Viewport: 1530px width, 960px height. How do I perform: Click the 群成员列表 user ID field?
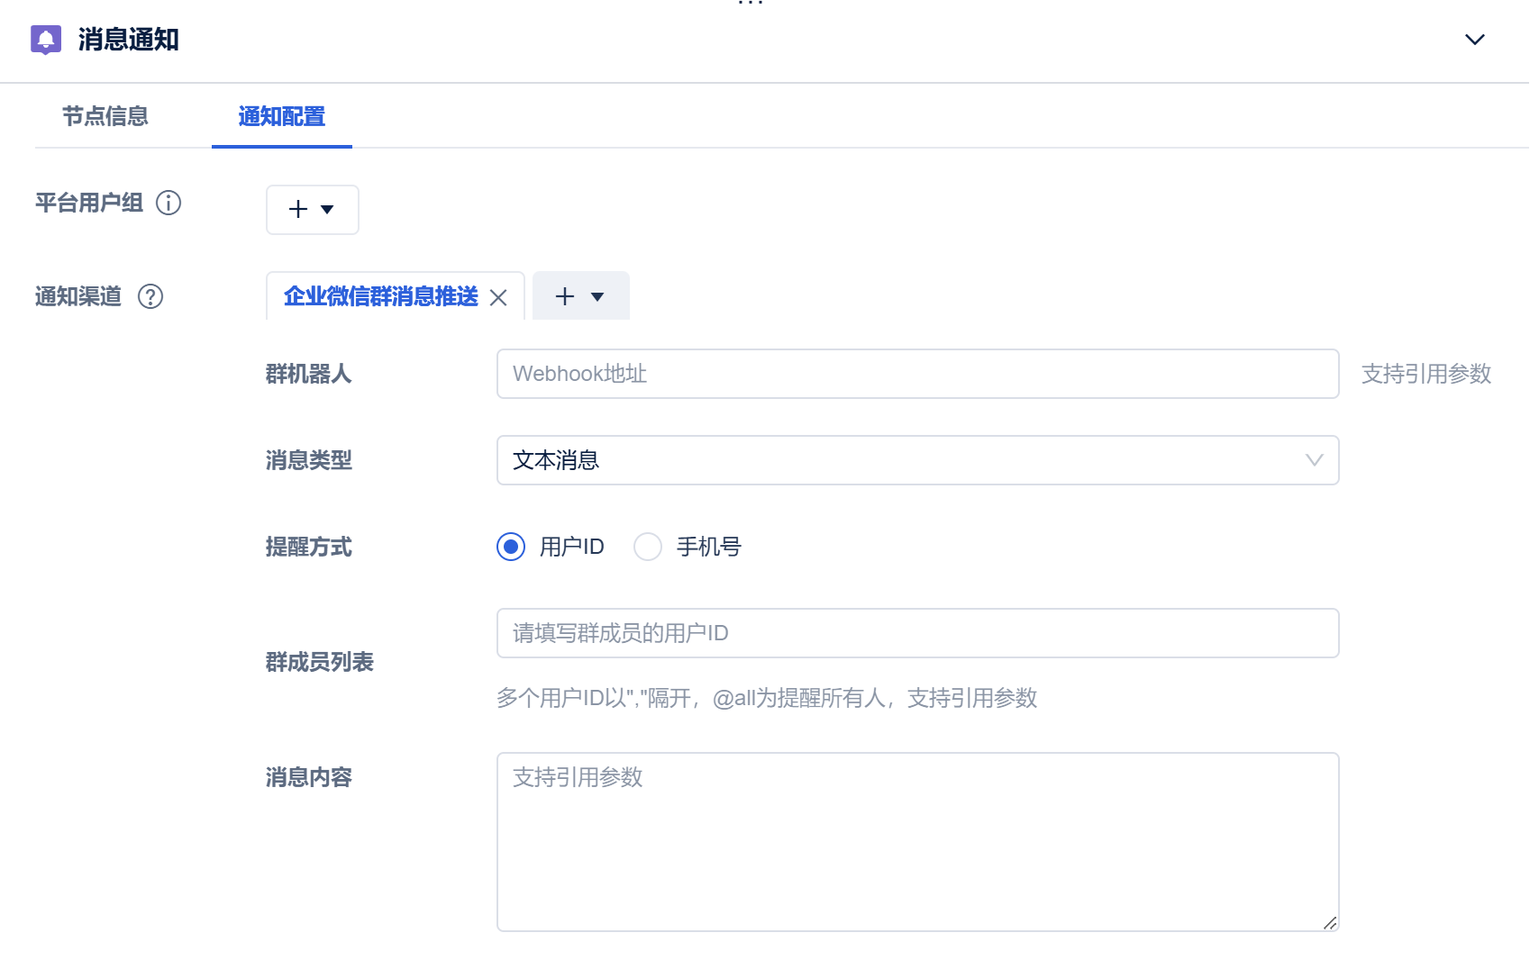917,633
